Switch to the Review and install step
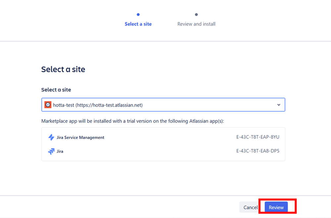This screenshot has height=218, width=331. pos(196,24)
